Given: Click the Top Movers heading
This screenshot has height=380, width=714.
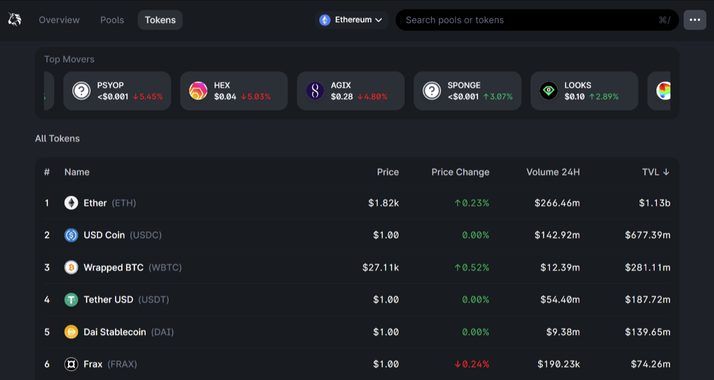Looking at the screenshot, I should (x=69, y=59).
